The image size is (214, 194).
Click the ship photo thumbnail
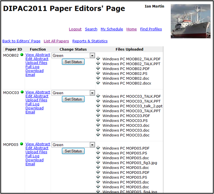(x=191, y=21)
